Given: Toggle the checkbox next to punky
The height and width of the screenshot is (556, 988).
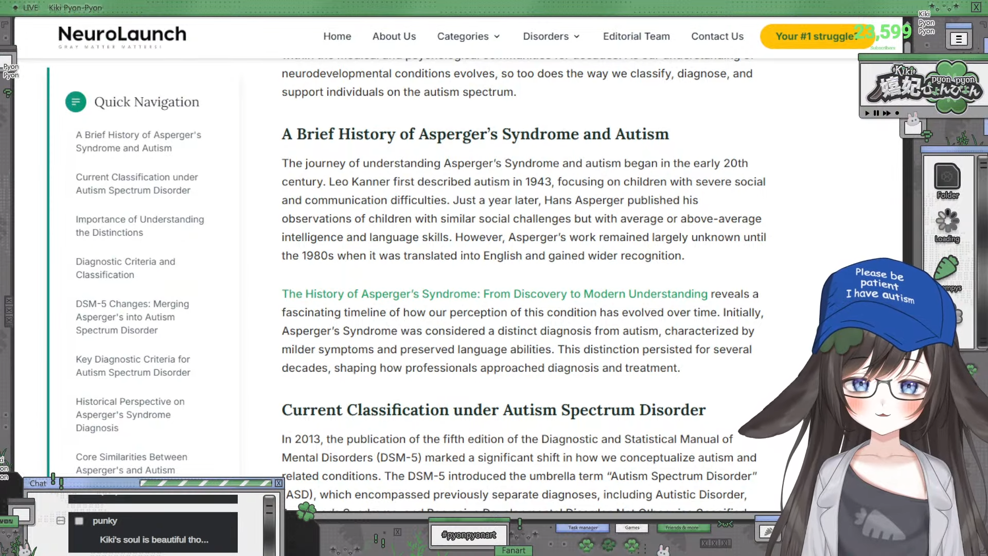Looking at the screenshot, I should point(79,521).
